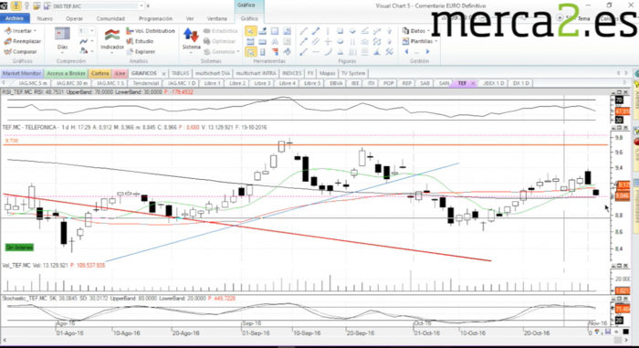Select the text annotation tool in Herramientas
This screenshot has width=639, height=348.
275,42
